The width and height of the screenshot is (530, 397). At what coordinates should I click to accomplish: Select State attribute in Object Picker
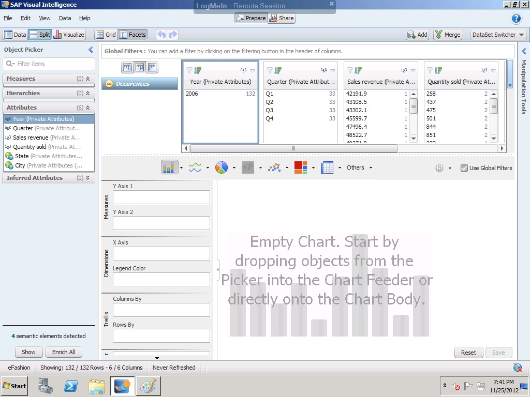[x=49, y=156]
